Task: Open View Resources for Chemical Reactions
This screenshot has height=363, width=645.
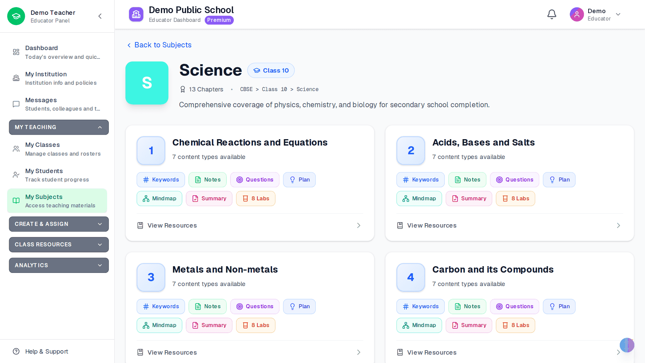Action: click(250, 226)
